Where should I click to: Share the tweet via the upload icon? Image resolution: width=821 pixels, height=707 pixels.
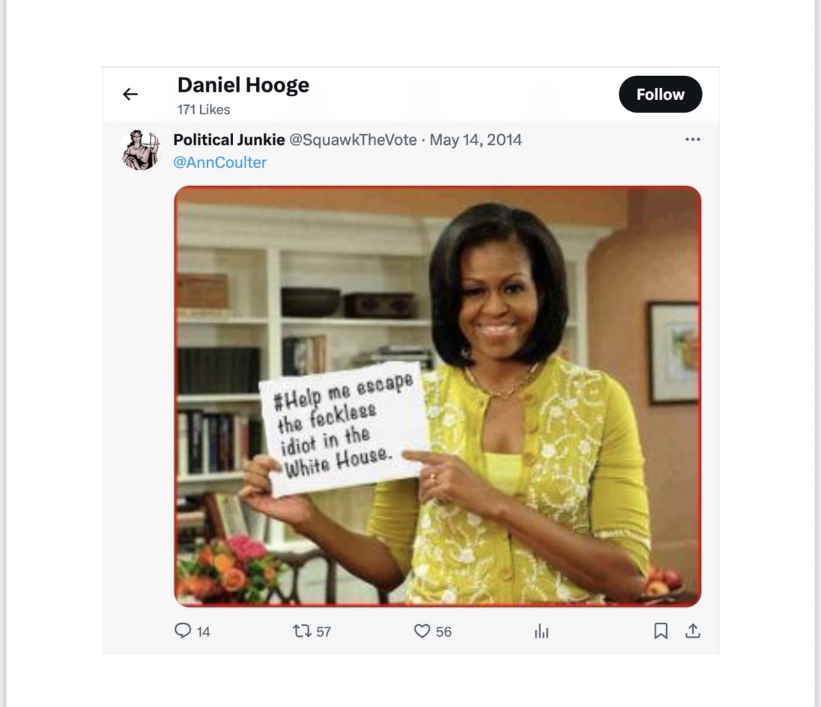[x=693, y=631]
